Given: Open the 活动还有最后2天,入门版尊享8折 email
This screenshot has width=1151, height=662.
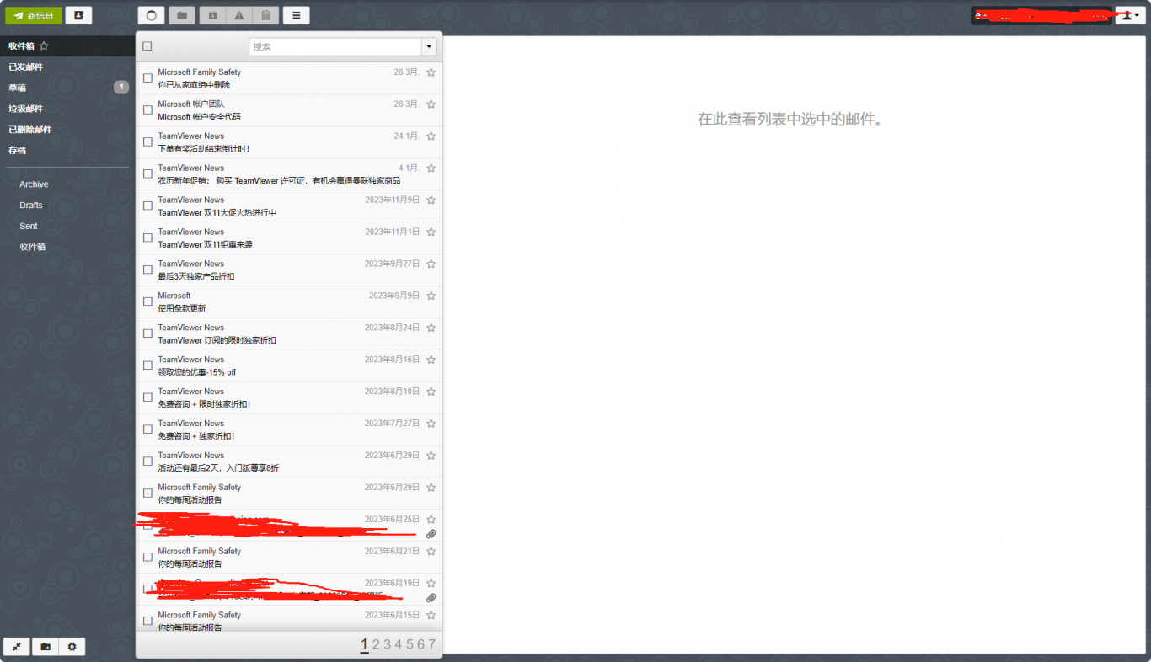Looking at the screenshot, I should pos(289,462).
